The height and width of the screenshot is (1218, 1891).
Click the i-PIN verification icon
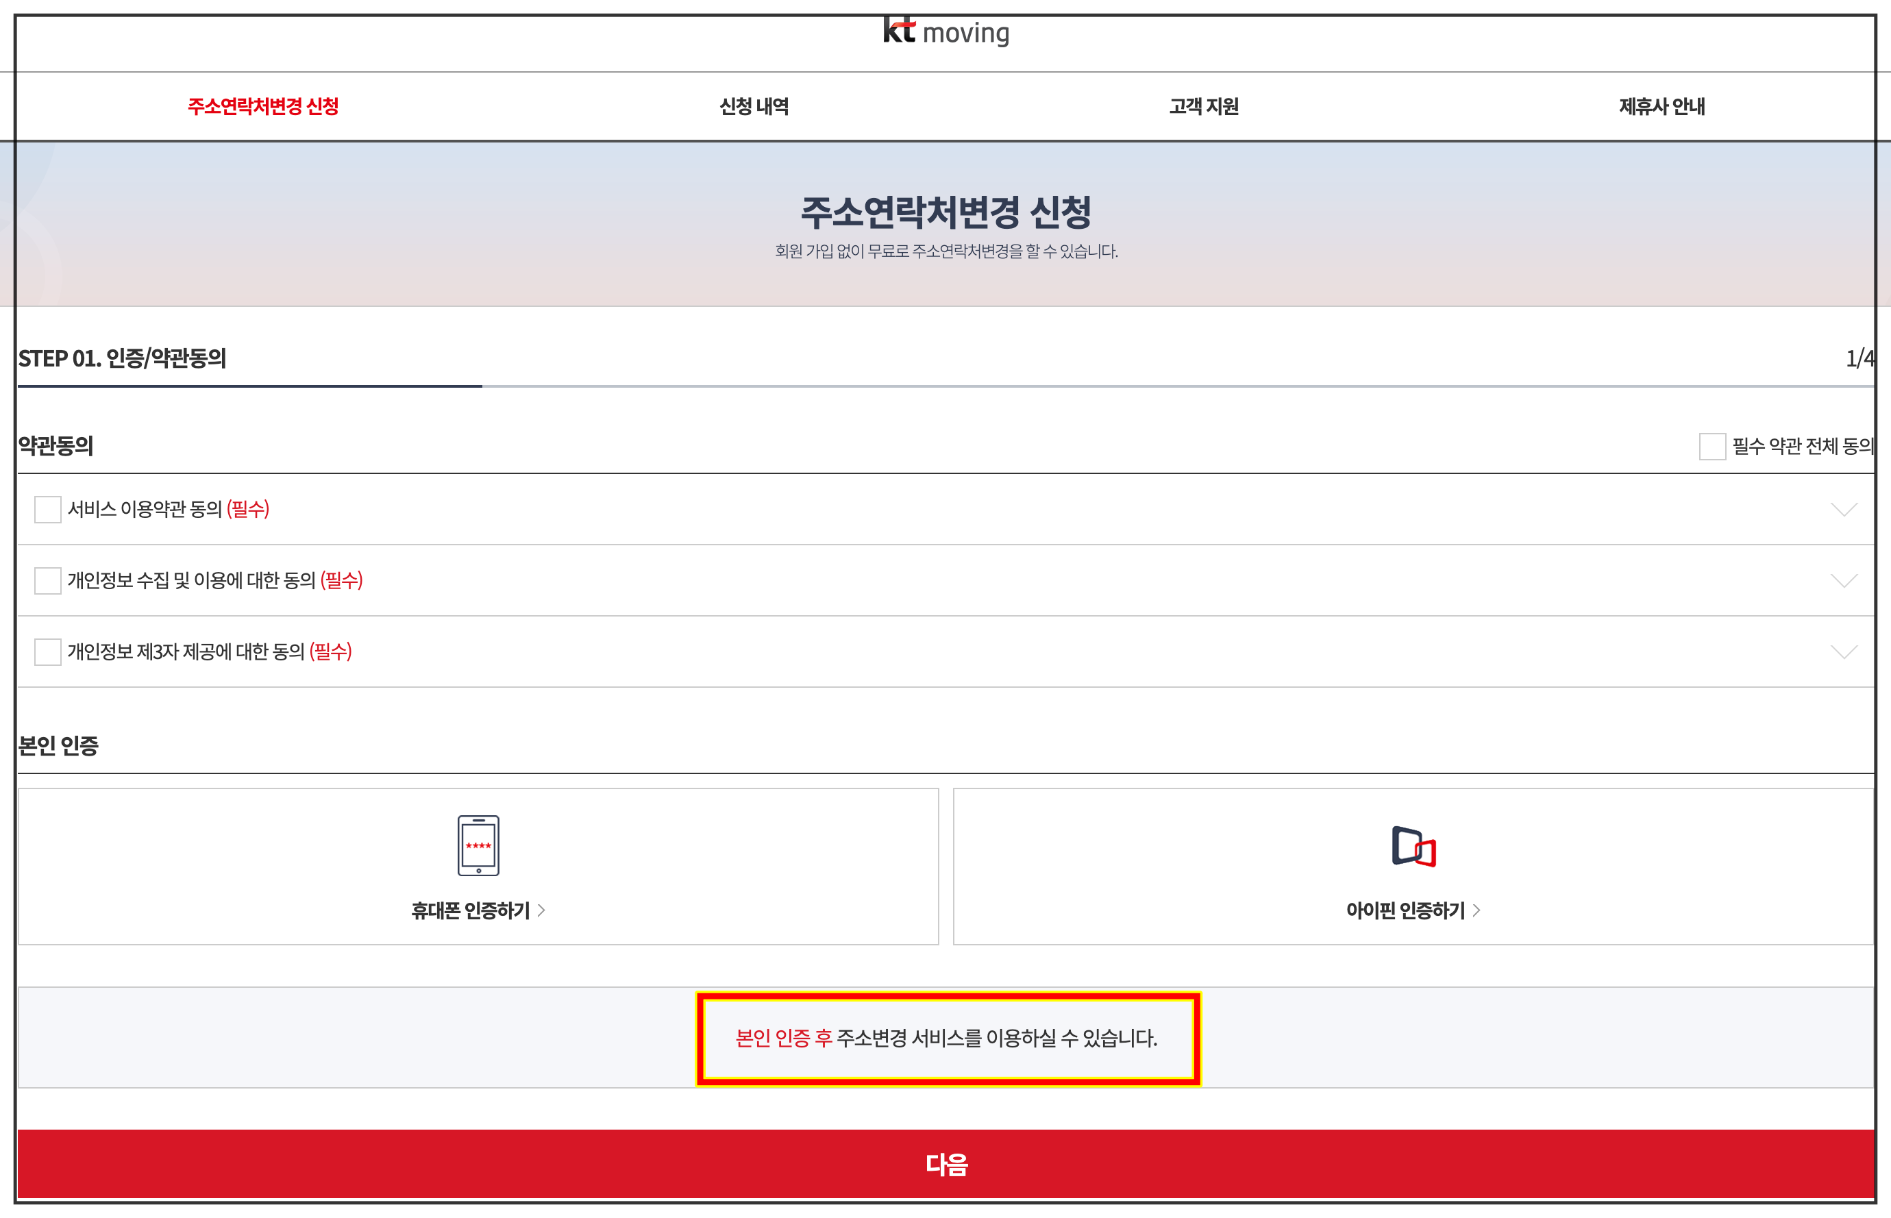point(1413,846)
